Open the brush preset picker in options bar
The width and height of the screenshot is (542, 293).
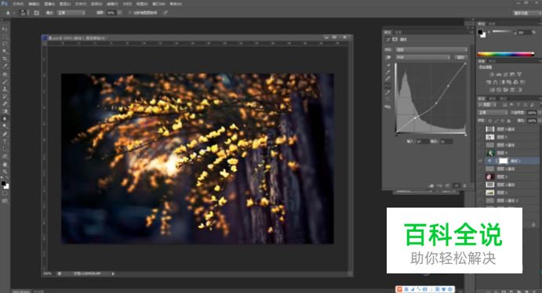click(24, 13)
